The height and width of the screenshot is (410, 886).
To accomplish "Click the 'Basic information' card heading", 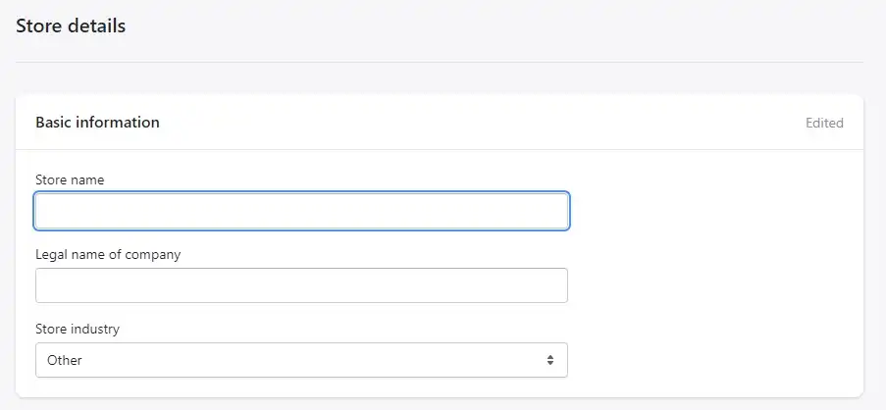I will pyautogui.click(x=97, y=122).
